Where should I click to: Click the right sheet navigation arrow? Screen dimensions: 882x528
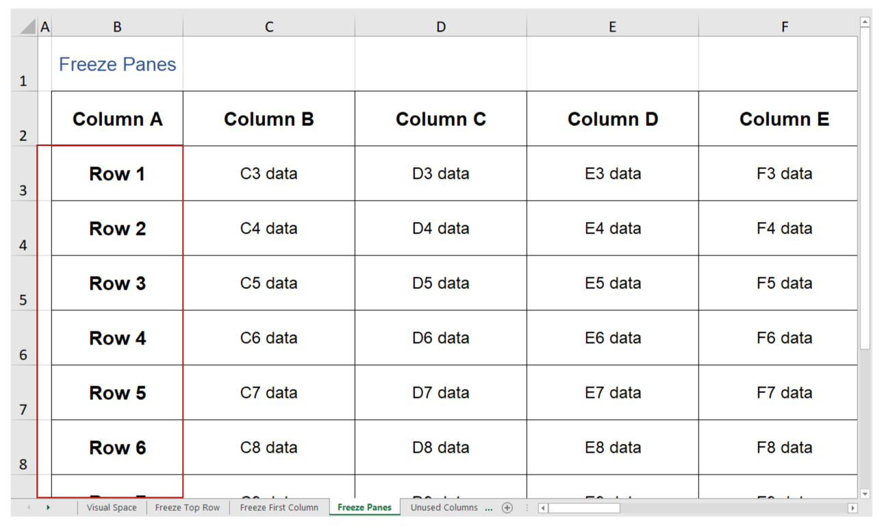pos(48,507)
